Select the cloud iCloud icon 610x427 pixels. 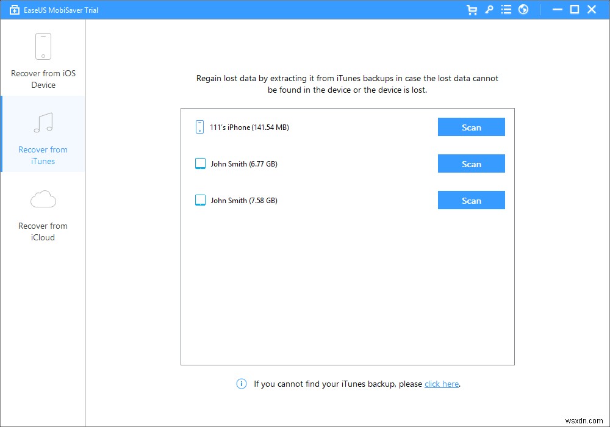(x=43, y=199)
